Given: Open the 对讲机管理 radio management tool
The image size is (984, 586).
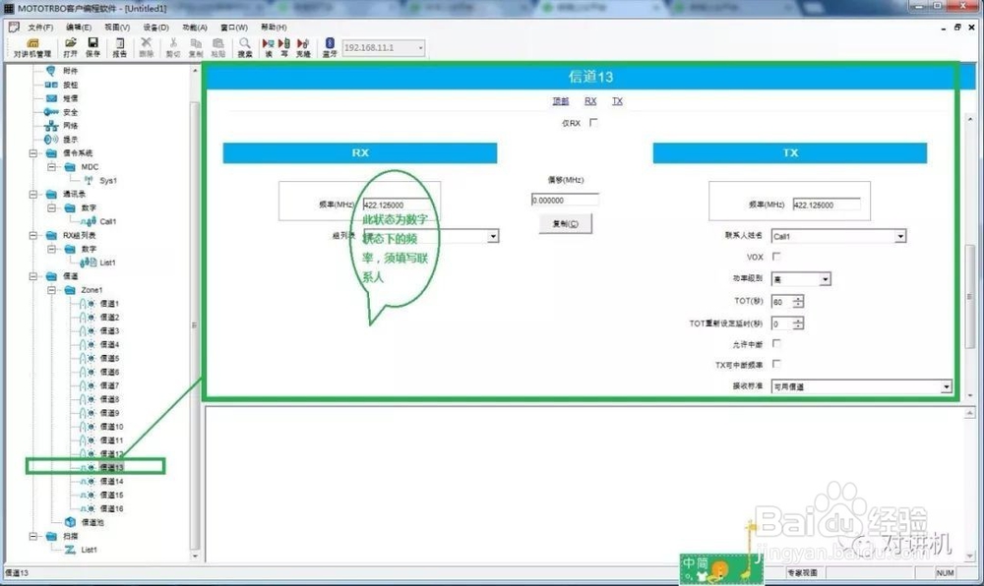Looking at the screenshot, I should click(32, 47).
